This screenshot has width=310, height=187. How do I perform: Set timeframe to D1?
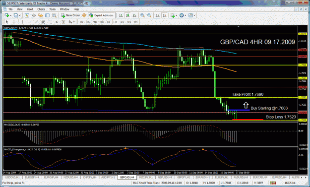(x=122, y=22)
